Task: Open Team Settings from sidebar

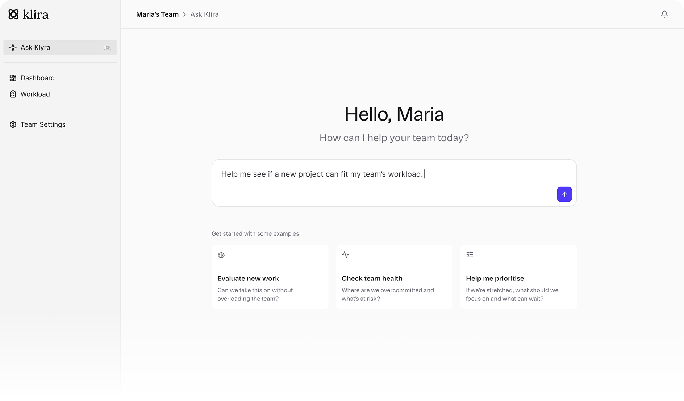Action: pos(43,124)
